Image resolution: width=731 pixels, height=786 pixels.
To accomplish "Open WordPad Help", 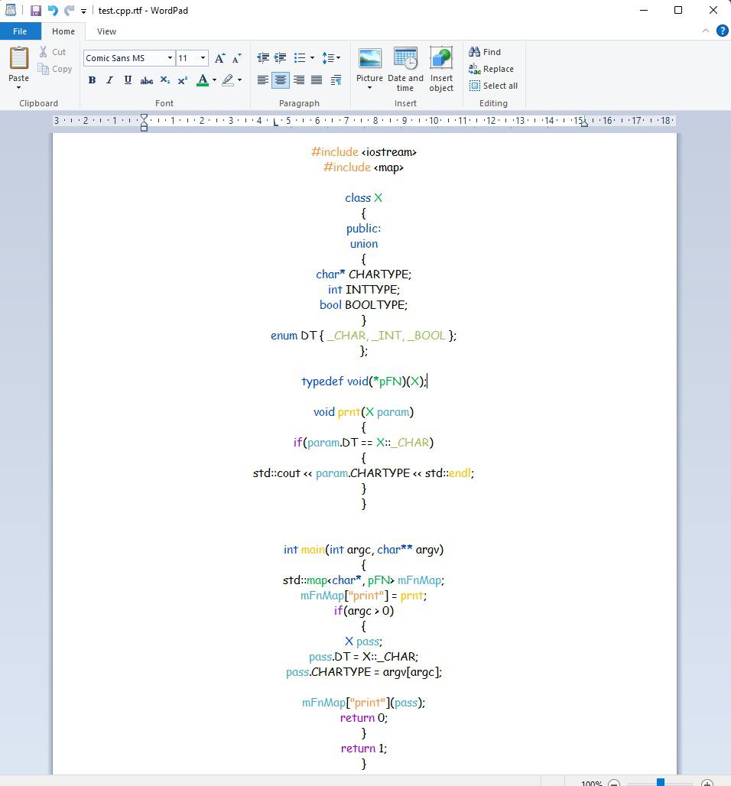I will pyautogui.click(x=722, y=31).
